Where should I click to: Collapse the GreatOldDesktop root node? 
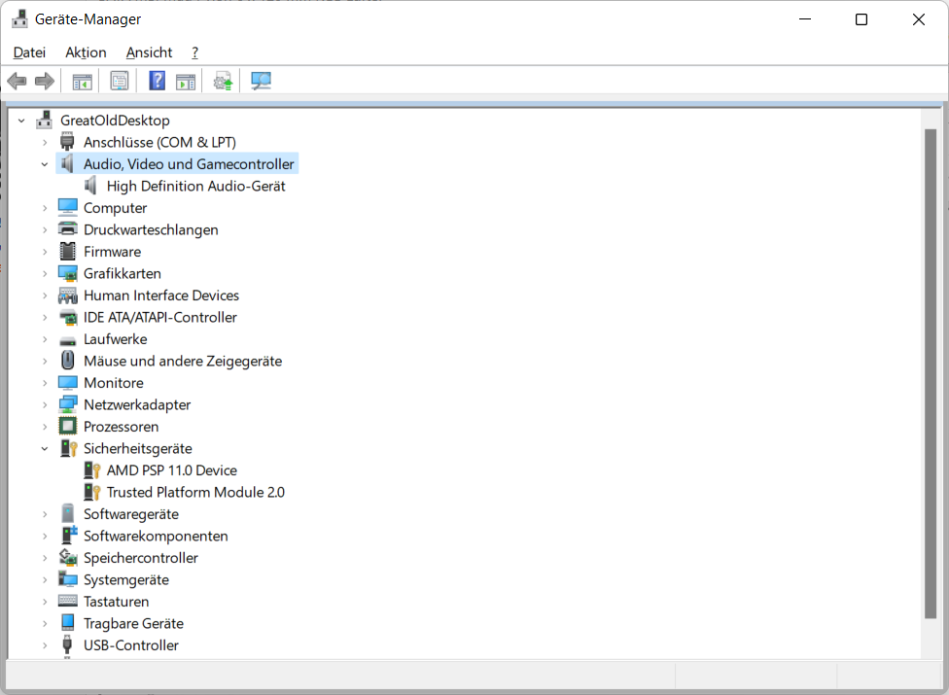(x=21, y=121)
